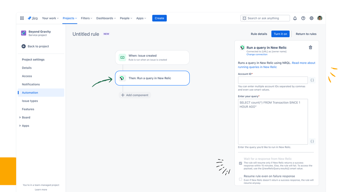
Task: Click the plus icon of Add component
Action: (123, 95)
